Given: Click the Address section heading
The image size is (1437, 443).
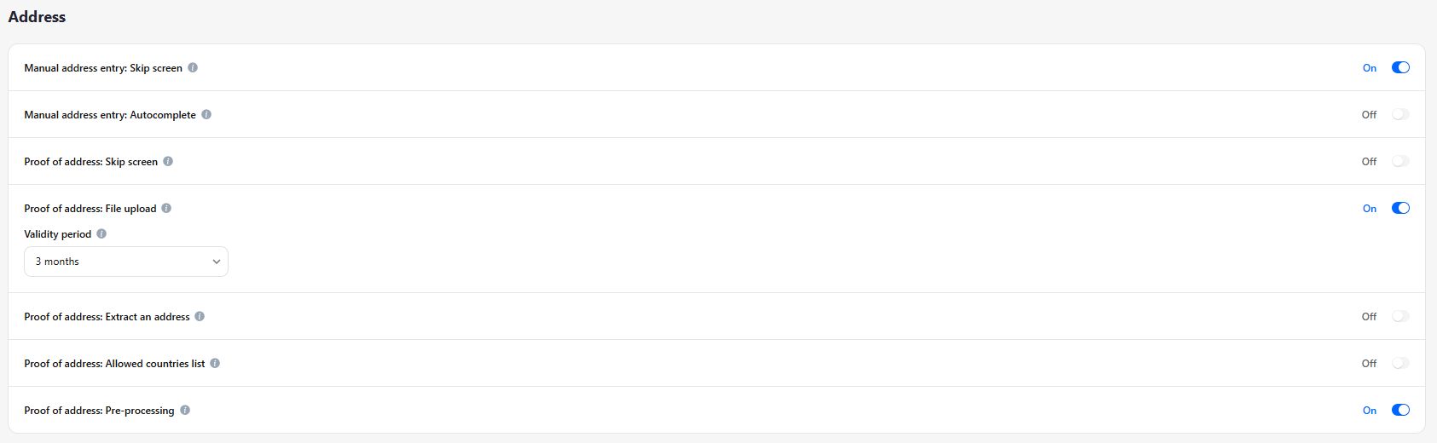Looking at the screenshot, I should point(37,17).
